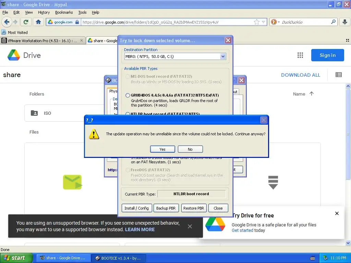351x263 pixels.
Task: Reverse sort direction arrow next to Name
Action: pos(312,94)
